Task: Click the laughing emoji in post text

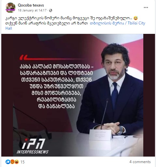Action: [x=135, y=18]
